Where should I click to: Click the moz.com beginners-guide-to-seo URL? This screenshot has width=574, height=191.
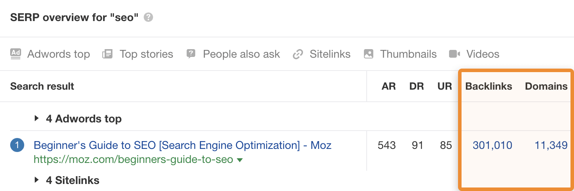pyautogui.click(x=133, y=160)
